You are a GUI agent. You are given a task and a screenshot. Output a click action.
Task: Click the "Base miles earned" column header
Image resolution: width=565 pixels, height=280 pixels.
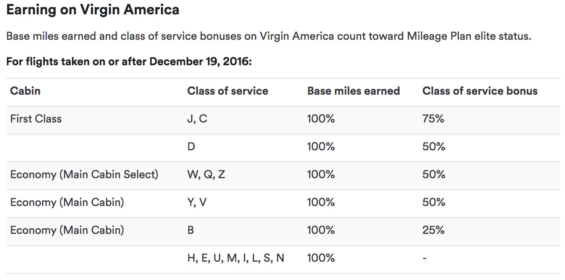tap(353, 91)
